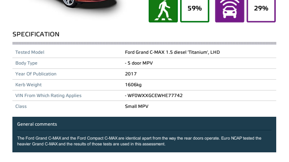Click the Kerb Weight label
The height and width of the screenshot is (162, 289).
28,85
